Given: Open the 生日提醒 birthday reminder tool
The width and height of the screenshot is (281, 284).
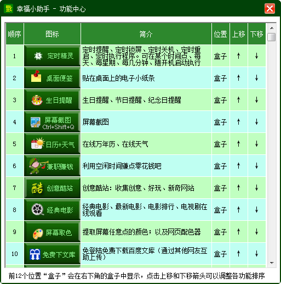Looking at the screenshot, I should (52, 100).
